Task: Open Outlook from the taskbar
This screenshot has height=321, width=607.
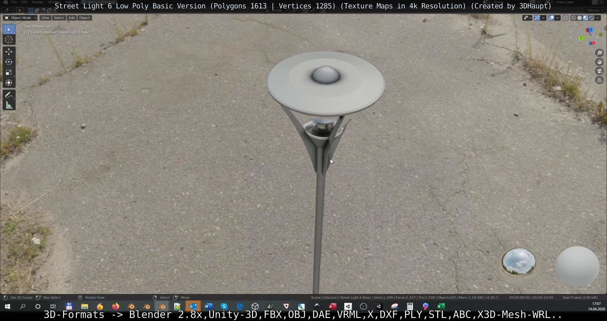Action: 193,306
